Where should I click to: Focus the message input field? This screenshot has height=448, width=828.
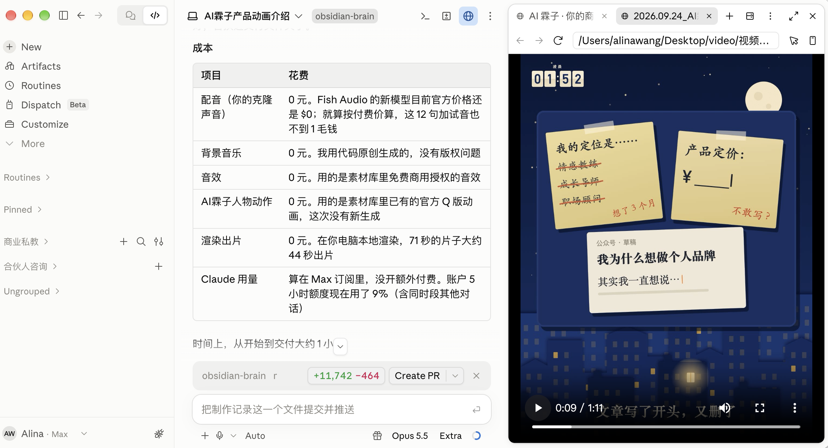coord(334,409)
